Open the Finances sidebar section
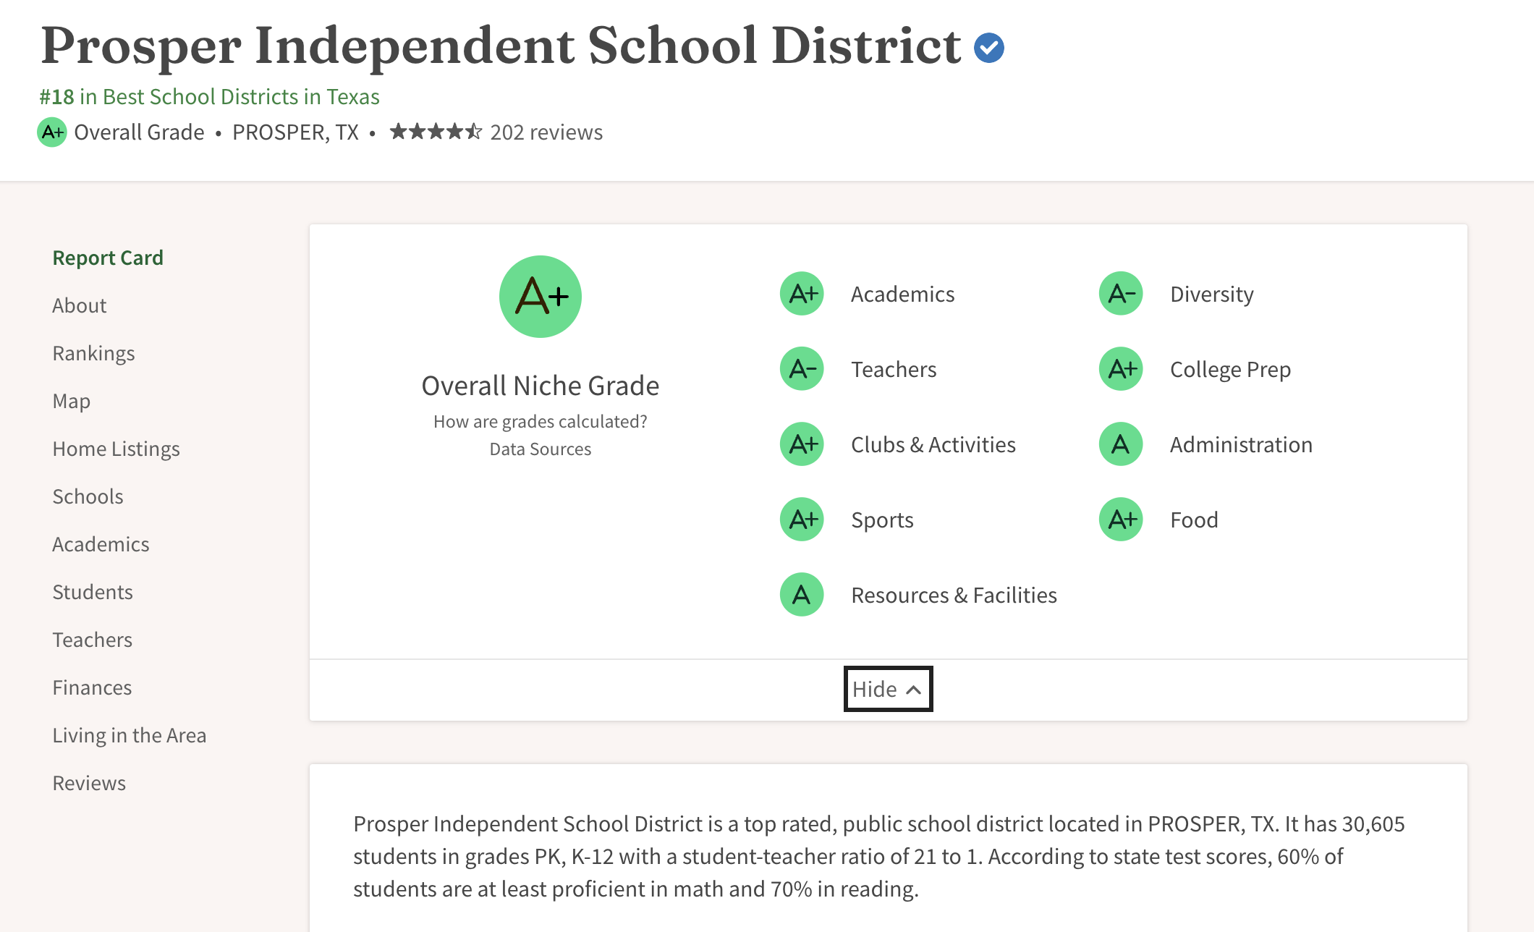The image size is (1534, 932). 92,687
